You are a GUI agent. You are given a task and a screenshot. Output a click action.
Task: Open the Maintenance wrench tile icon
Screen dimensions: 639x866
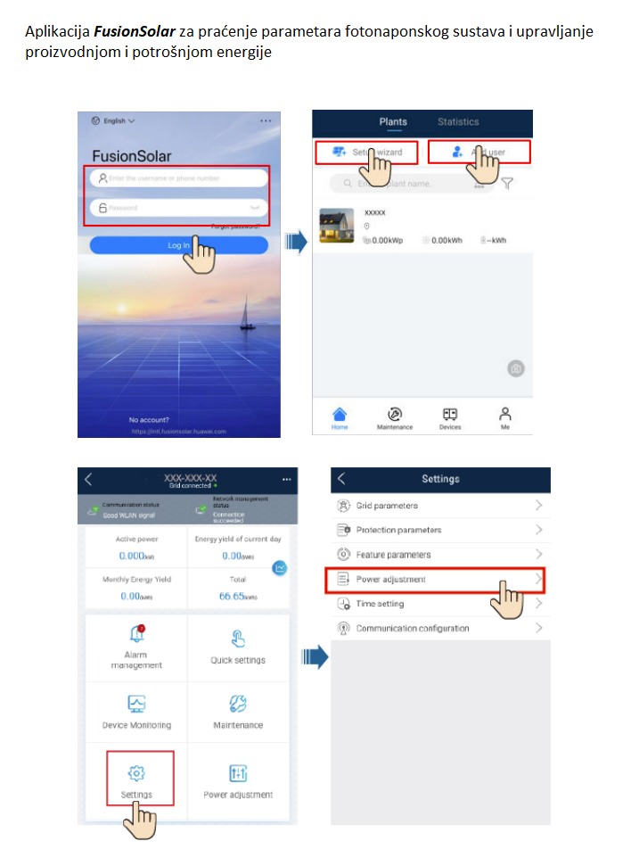pyautogui.click(x=238, y=704)
